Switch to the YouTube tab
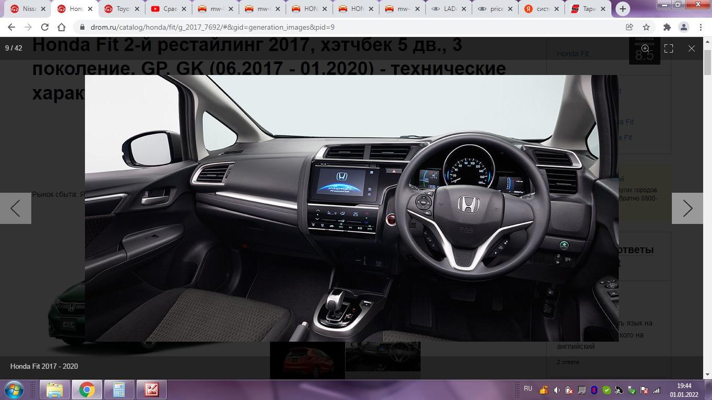712x400 pixels. coord(166,9)
